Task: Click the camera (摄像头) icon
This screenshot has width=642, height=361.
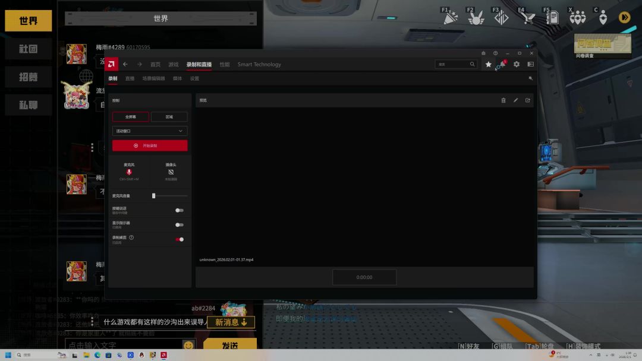Action: tap(171, 172)
